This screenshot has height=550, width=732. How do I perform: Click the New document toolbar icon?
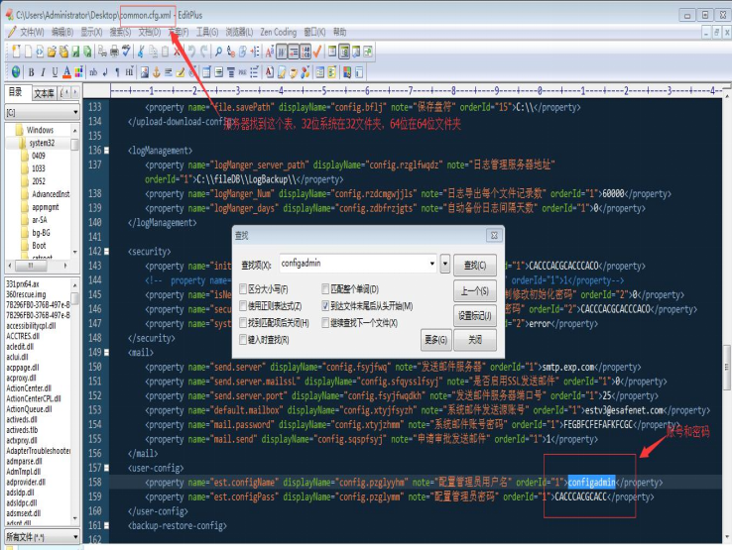click(16, 52)
